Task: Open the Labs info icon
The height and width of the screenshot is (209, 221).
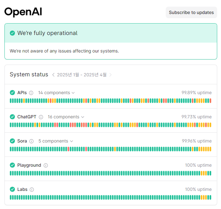Action: (32, 190)
